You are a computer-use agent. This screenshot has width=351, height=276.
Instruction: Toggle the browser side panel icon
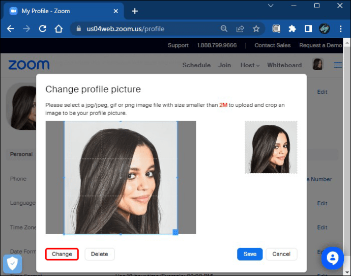(x=308, y=29)
